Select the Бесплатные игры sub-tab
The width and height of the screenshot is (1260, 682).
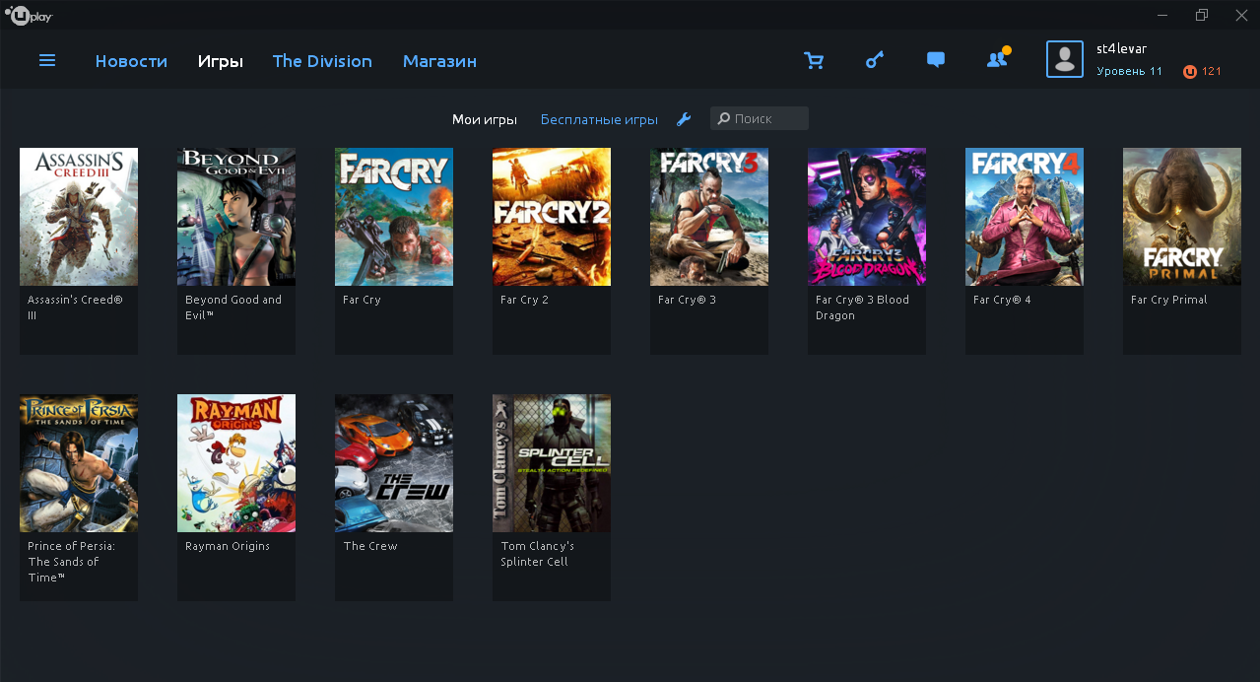(x=599, y=119)
